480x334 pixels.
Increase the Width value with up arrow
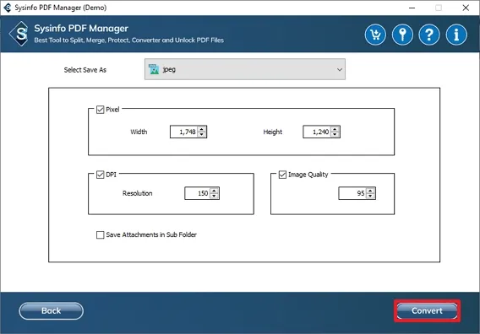(202, 129)
